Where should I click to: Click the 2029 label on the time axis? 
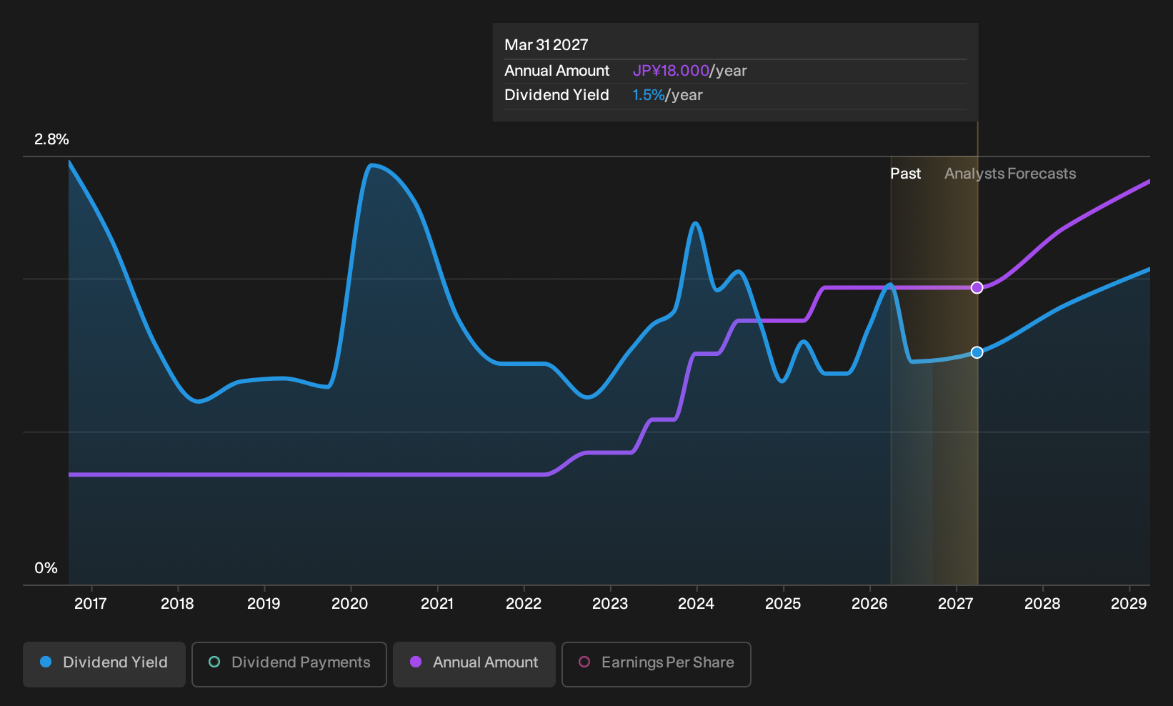pyautogui.click(x=1129, y=604)
